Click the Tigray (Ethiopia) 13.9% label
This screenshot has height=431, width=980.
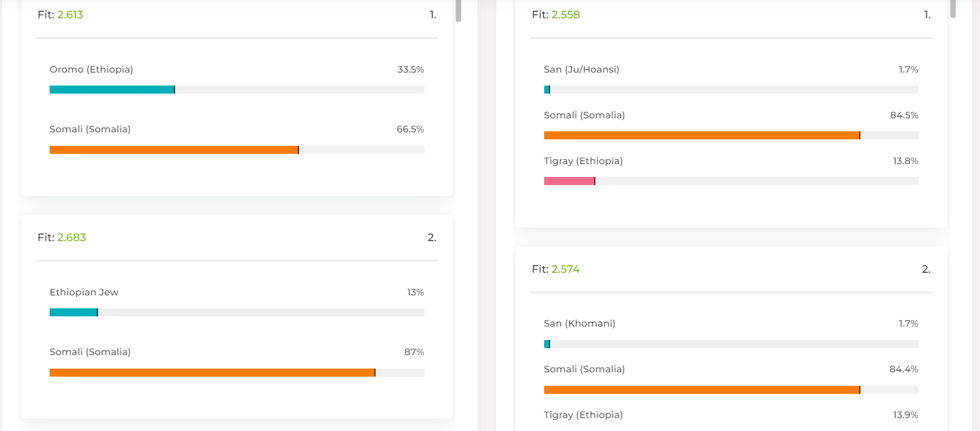coord(583,415)
